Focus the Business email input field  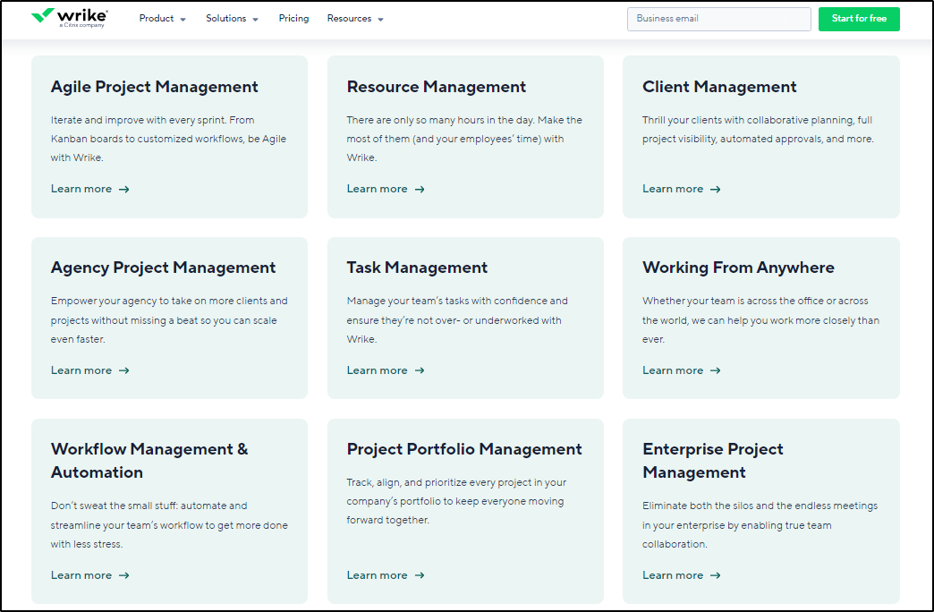718,19
